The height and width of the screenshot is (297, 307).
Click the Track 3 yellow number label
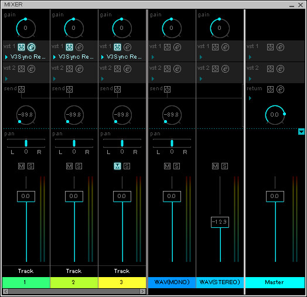pos(122,282)
